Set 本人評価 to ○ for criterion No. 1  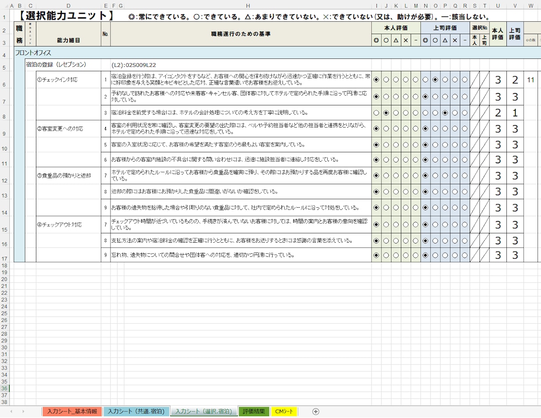[386, 80]
